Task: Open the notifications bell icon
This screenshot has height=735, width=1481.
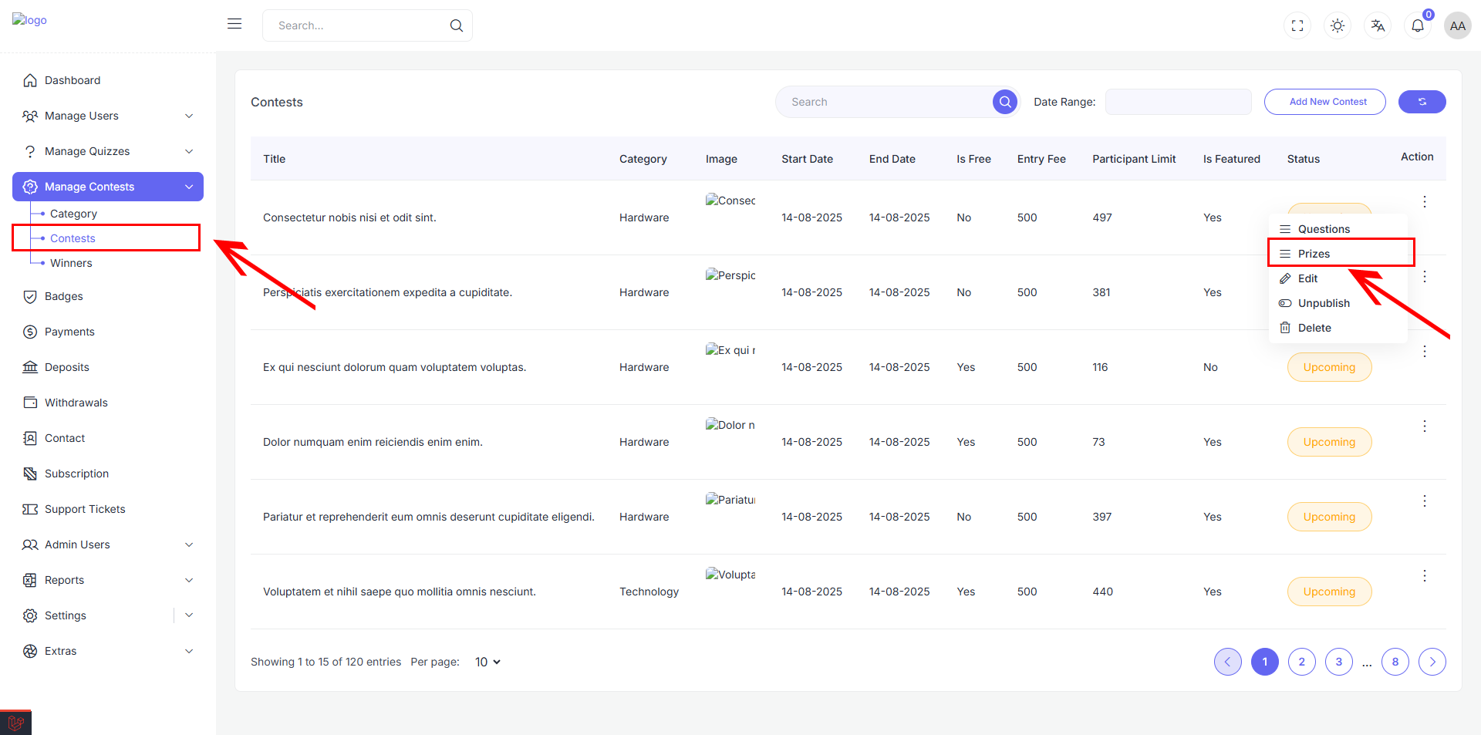Action: [1418, 25]
